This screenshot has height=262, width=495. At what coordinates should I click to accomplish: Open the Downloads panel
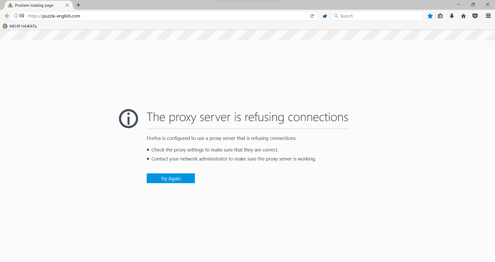point(452,16)
